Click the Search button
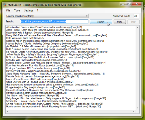 [x=101, y=22]
